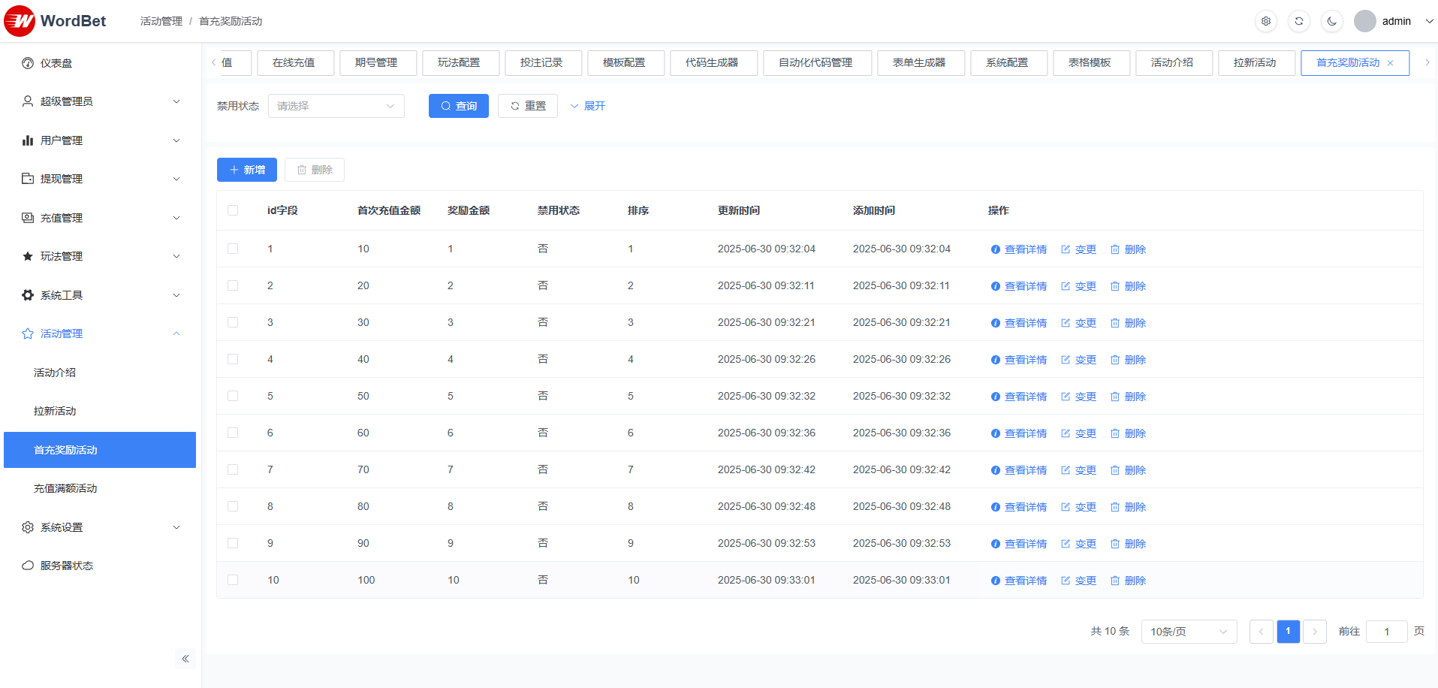Tick the checkbox for row with id 5
1438x688 pixels.
(233, 396)
